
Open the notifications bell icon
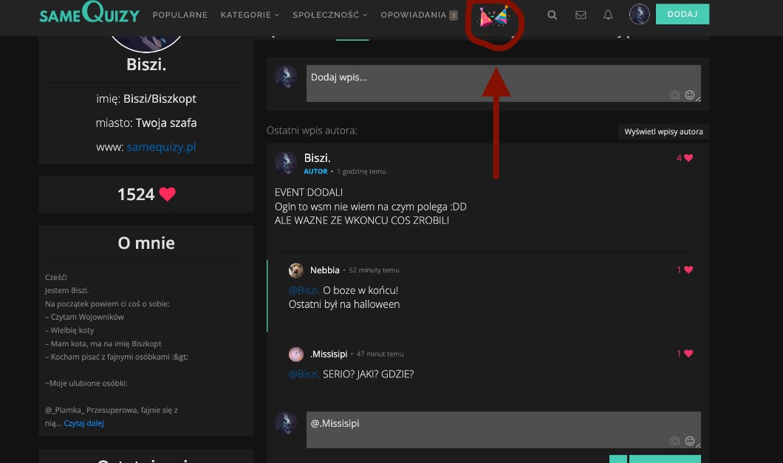[608, 15]
